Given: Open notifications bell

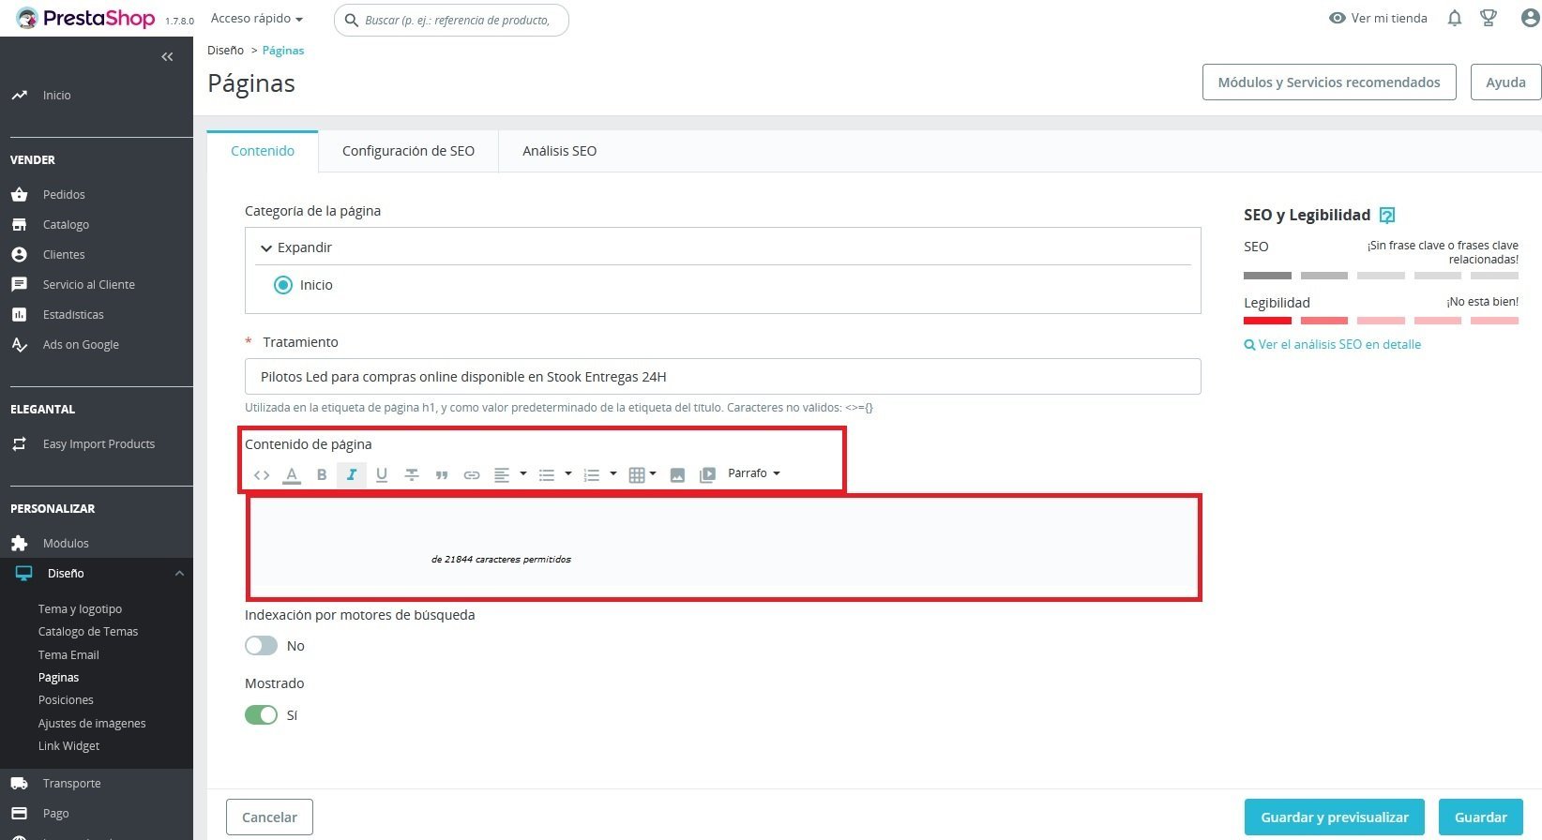Looking at the screenshot, I should click(1455, 18).
